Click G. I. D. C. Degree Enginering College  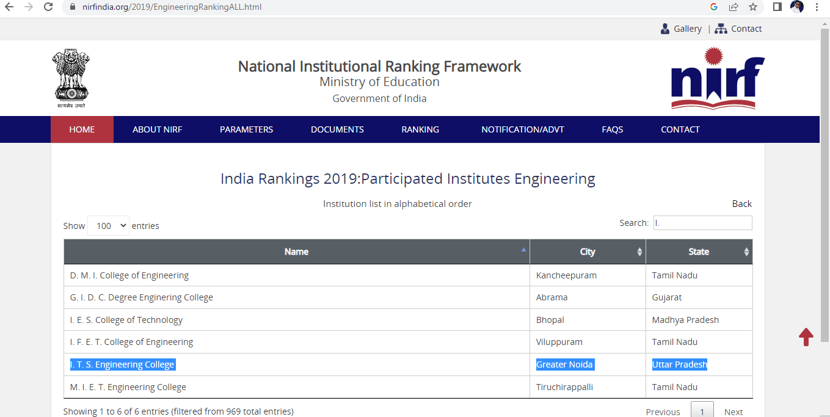(142, 297)
